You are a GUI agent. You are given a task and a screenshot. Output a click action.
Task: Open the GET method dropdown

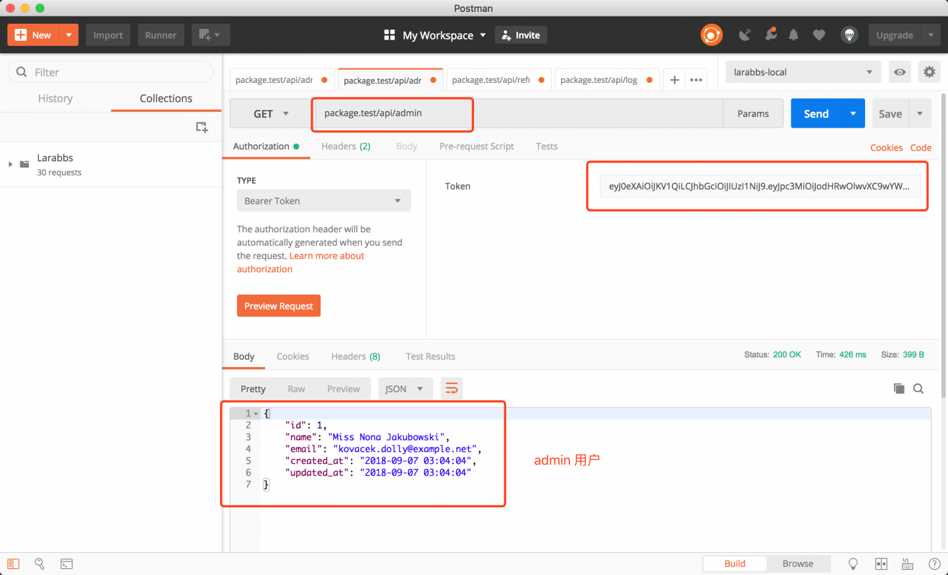(271, 113)
